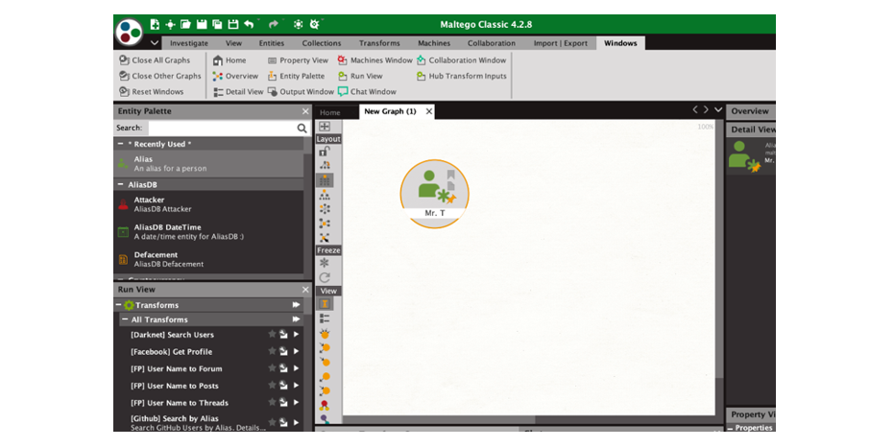
Task: Collapse the Transforms group in Run View
Action: click(x=119, y=305)
